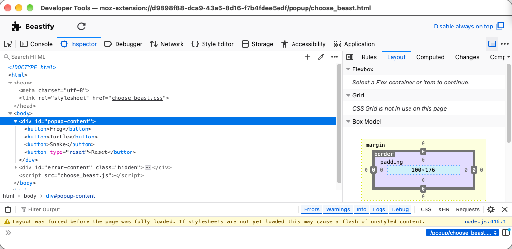Select the Layout tab
The image size is (512, 249).
[396, 57]
